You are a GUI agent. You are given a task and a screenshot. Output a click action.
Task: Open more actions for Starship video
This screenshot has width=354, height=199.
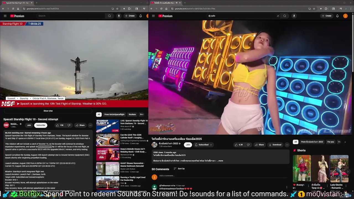tap(90, 125)
